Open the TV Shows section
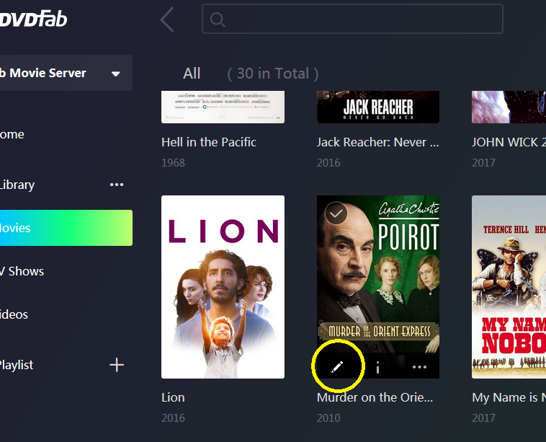Viewport: 546px width, 442px height. 22,271
